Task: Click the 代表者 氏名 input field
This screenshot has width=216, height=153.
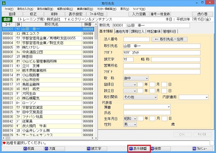Action: 147,112
